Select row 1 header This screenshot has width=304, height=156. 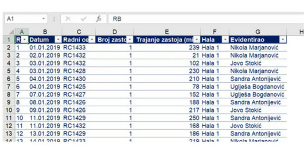(x=9, y=40)
